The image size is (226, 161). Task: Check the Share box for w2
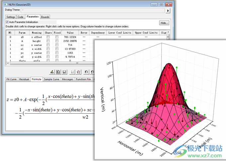click(48, 57)
